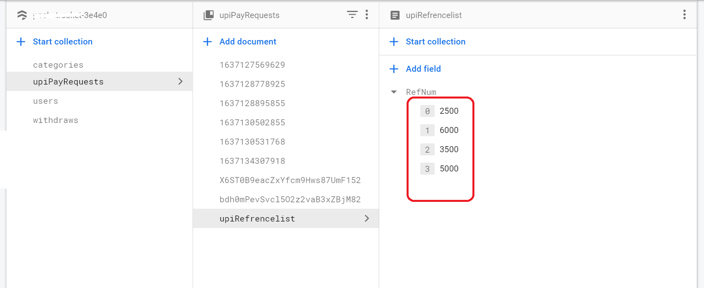
Task: Select array value 6000 at index 1
Action: pyautogui.click(x=449, y=130)
